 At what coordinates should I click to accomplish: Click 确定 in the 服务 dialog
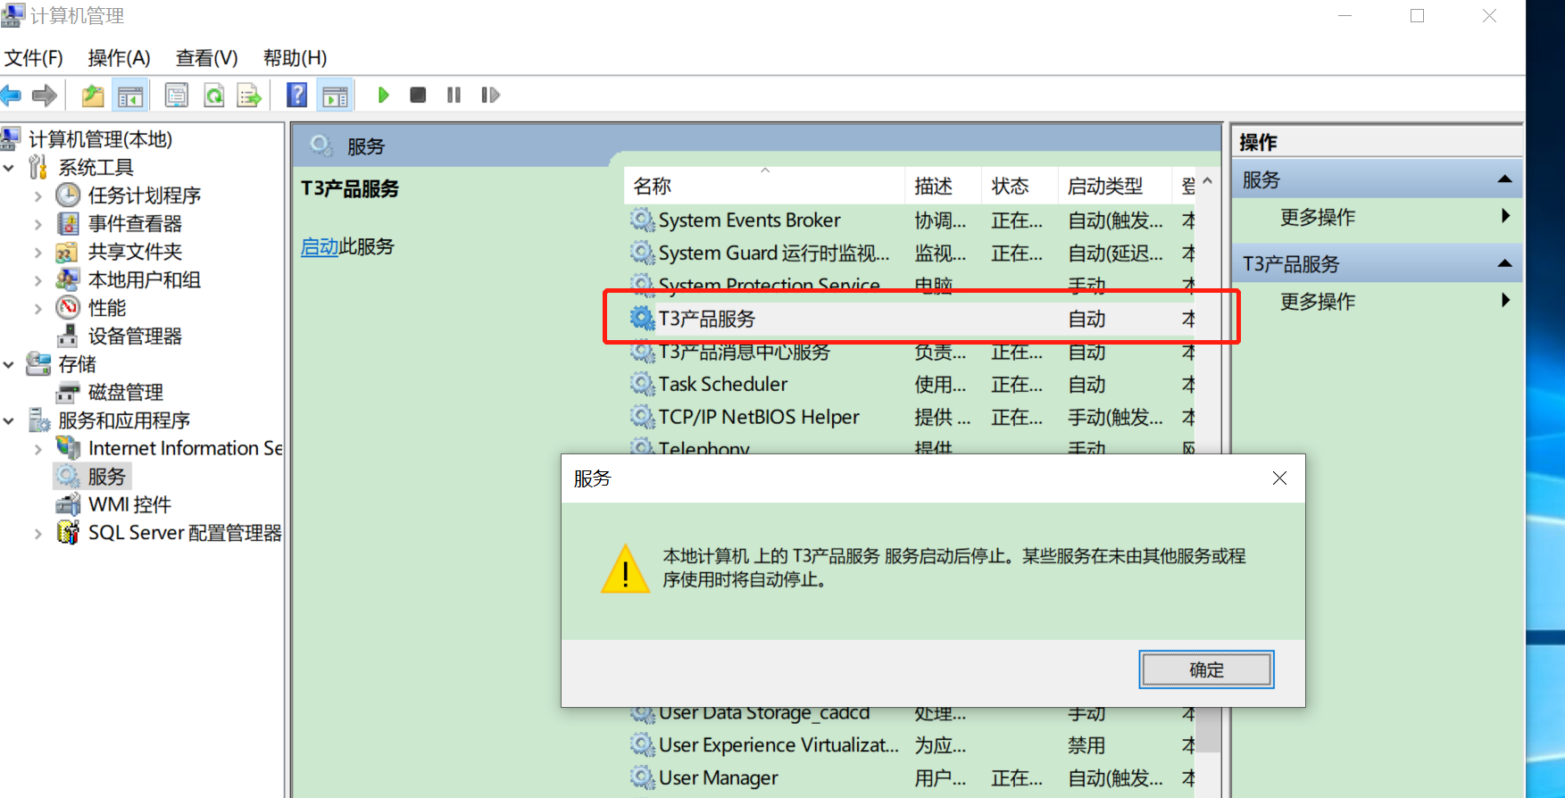(1206, 669)
